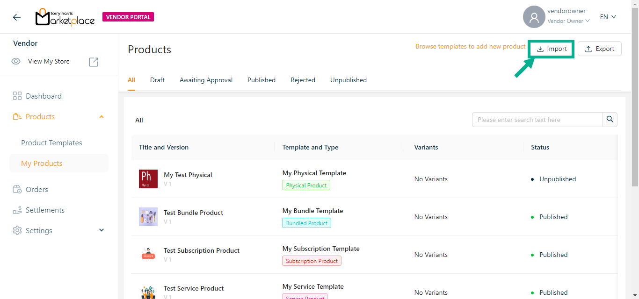Click Browse templates to add new product
639x299 pixels.
point(471,47)
